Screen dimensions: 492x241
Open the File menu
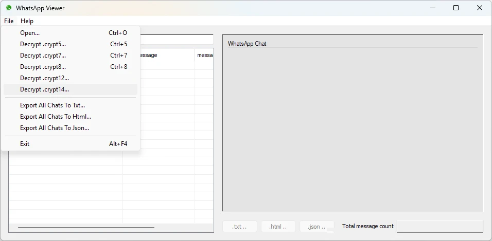click(9, 21)
